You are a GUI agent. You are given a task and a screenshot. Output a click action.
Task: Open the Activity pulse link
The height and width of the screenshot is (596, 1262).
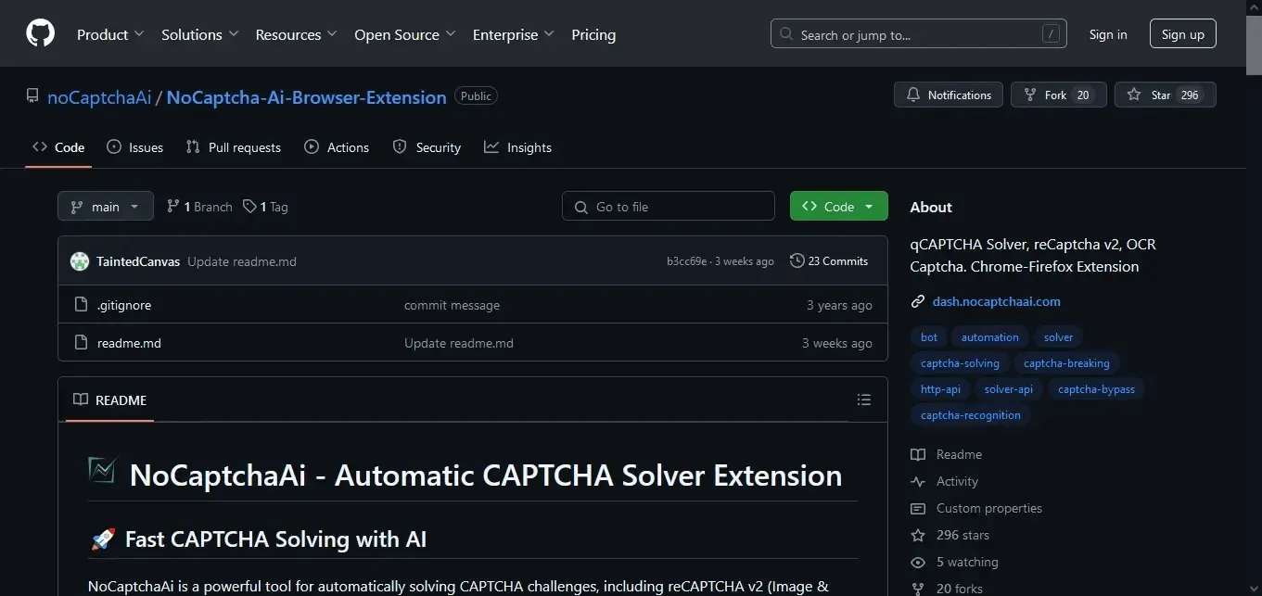(x=957, y=481)
